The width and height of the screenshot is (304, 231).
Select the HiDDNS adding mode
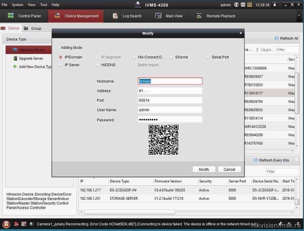tap(97, 65)
